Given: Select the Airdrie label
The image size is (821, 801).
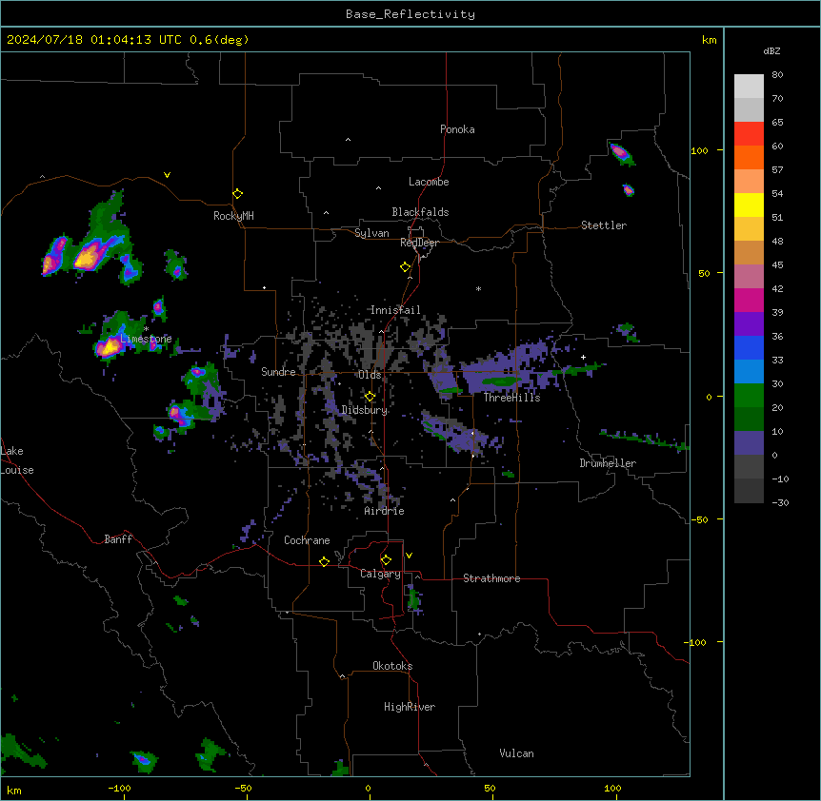Looking at the screenshot, I should 385,511.
